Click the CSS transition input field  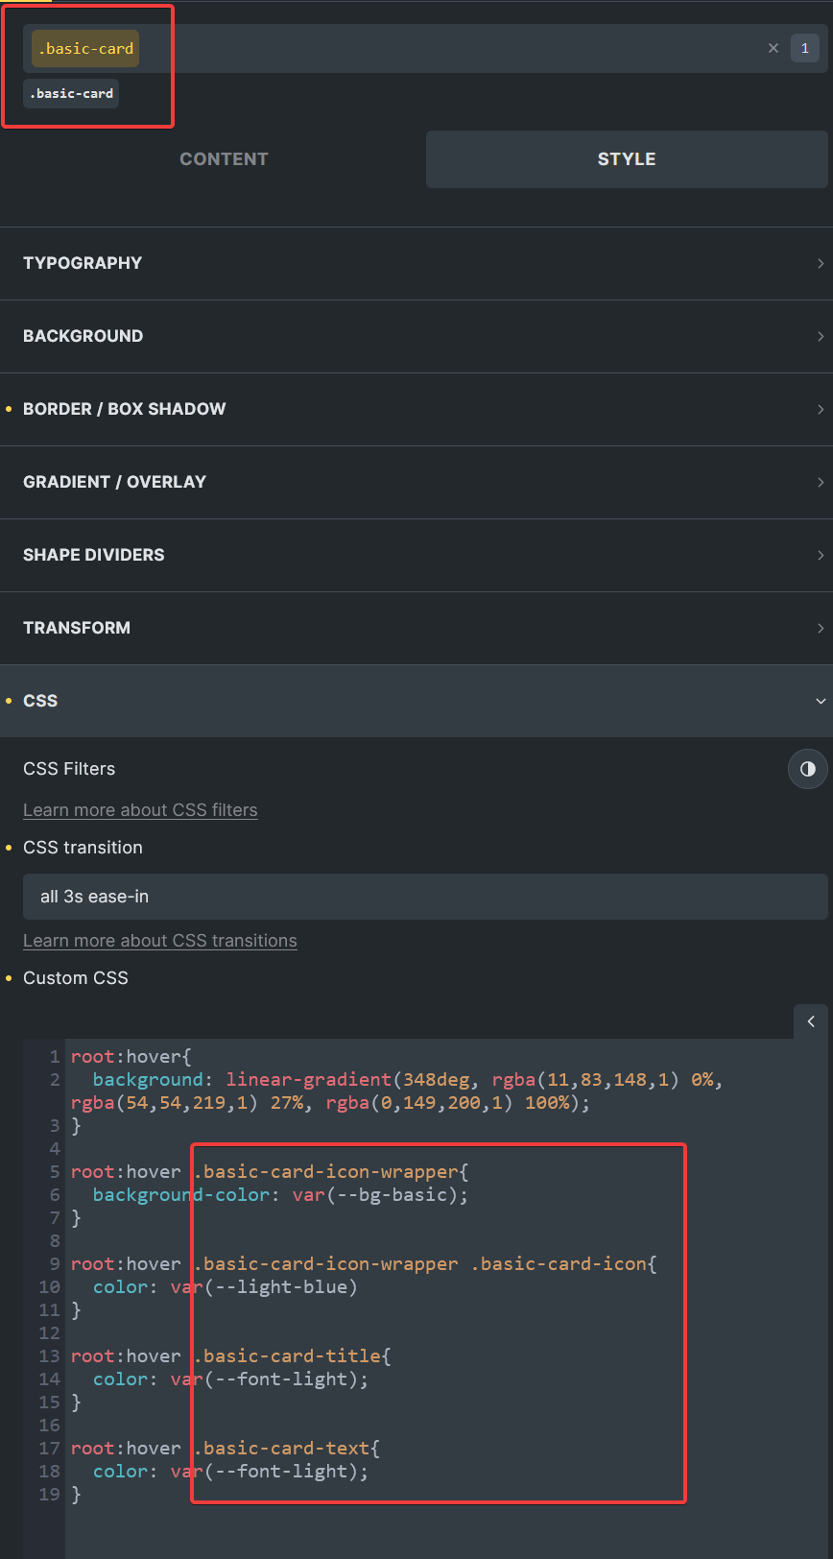click(x=425, y=897)
